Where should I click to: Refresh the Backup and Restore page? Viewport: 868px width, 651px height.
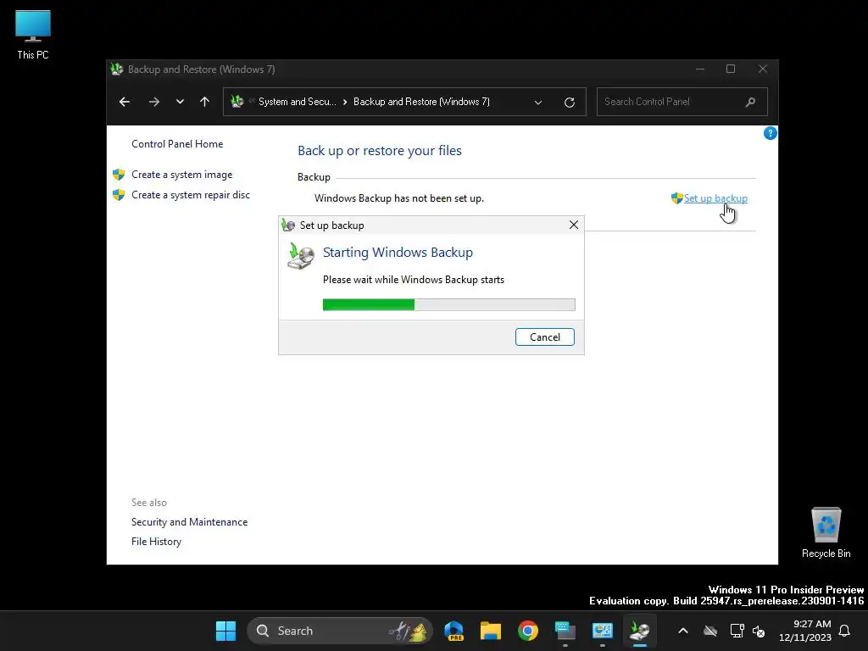[569, 103]
